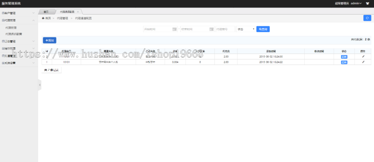Focus the 开始时间 start time field
Screen dimensions: 374x162
[x=160, y=29]
